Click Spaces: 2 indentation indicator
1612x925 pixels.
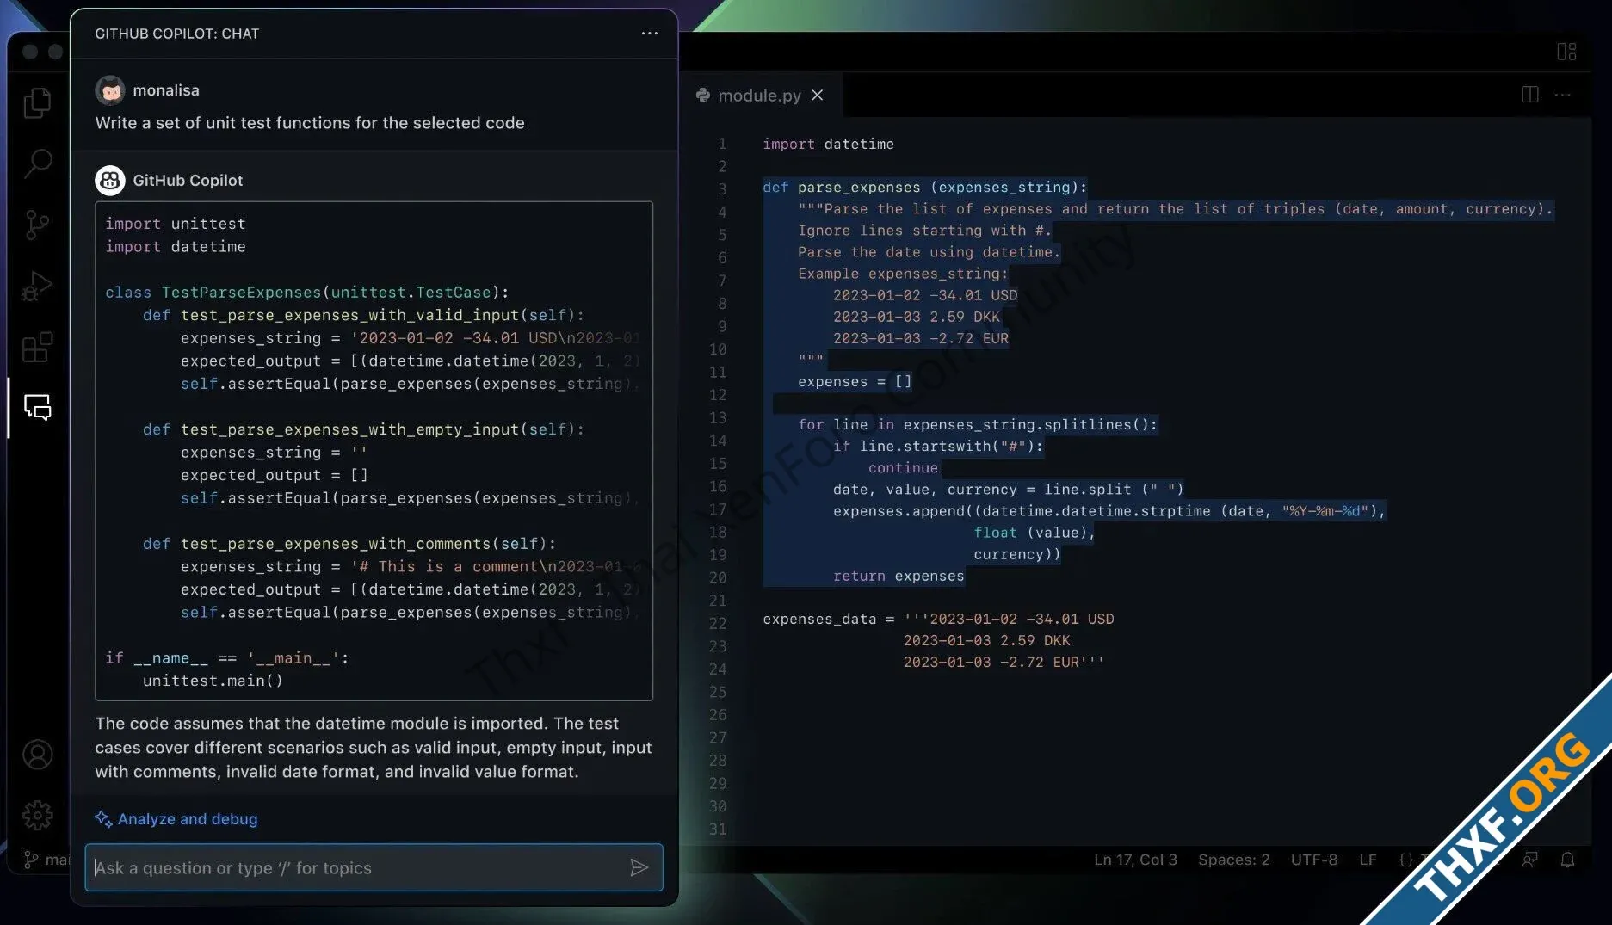pos(1233,860)
